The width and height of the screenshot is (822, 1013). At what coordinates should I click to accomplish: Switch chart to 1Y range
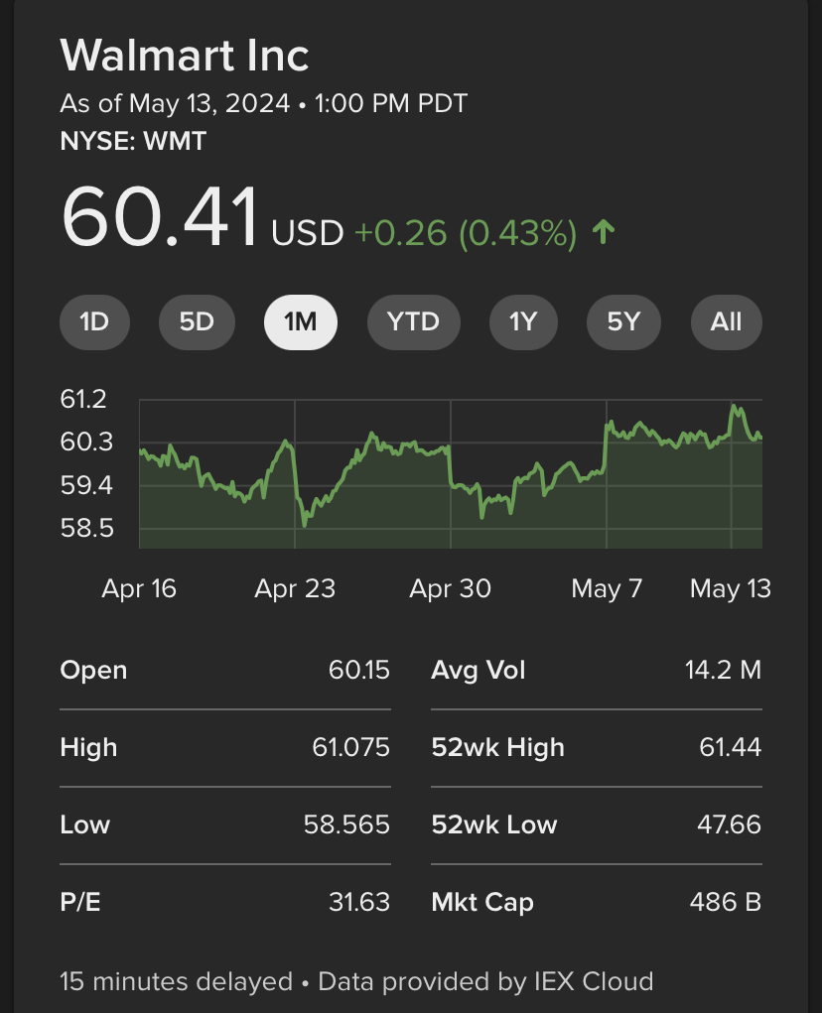click(x=523, y=321)
